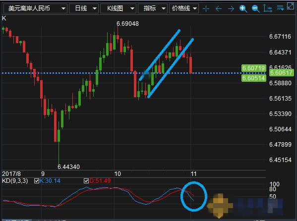The image size is (297, 221).
Task: Open the K线图 chart type dropdown
Action: click(118, 8)
